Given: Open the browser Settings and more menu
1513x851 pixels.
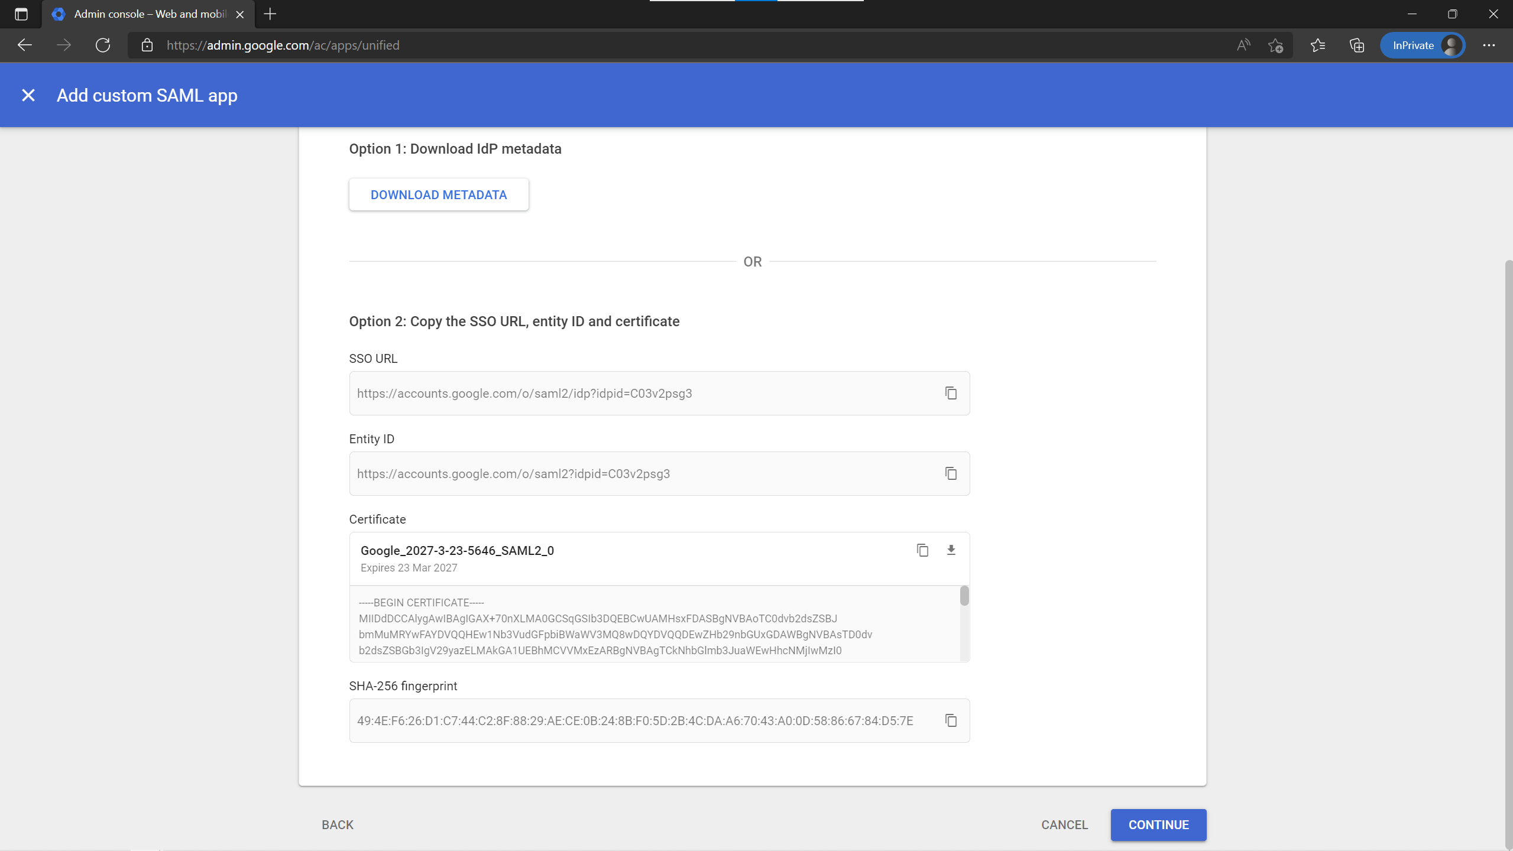Looking at the screenshot, I should coord(1489,45).
